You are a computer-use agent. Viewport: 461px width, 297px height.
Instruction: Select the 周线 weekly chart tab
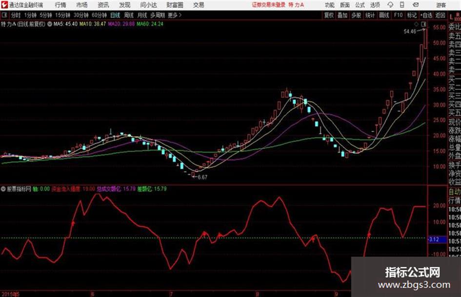[129, 15]
